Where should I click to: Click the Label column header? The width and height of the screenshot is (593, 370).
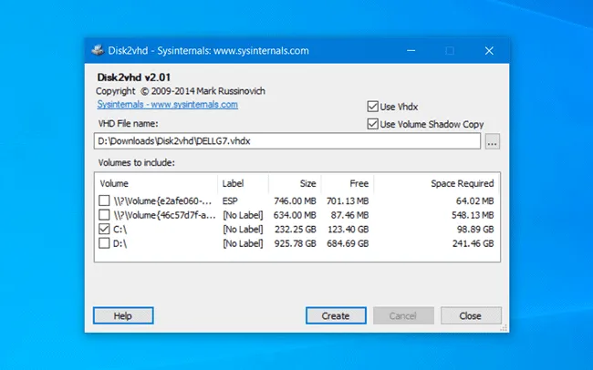tap(244, 184)
